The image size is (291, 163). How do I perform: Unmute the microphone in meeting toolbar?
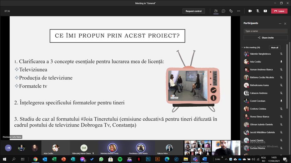tap(258, 11)
